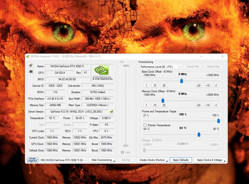Click Base Clock Offset -1 button
The width and height of the screenshot is (249, 184).
pyautogui.click(x=146, y=85)
